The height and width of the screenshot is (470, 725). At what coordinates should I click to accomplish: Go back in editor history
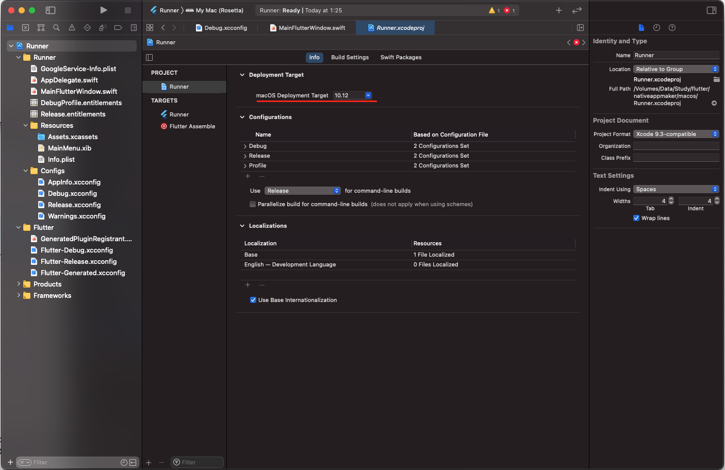click(163, 28)
